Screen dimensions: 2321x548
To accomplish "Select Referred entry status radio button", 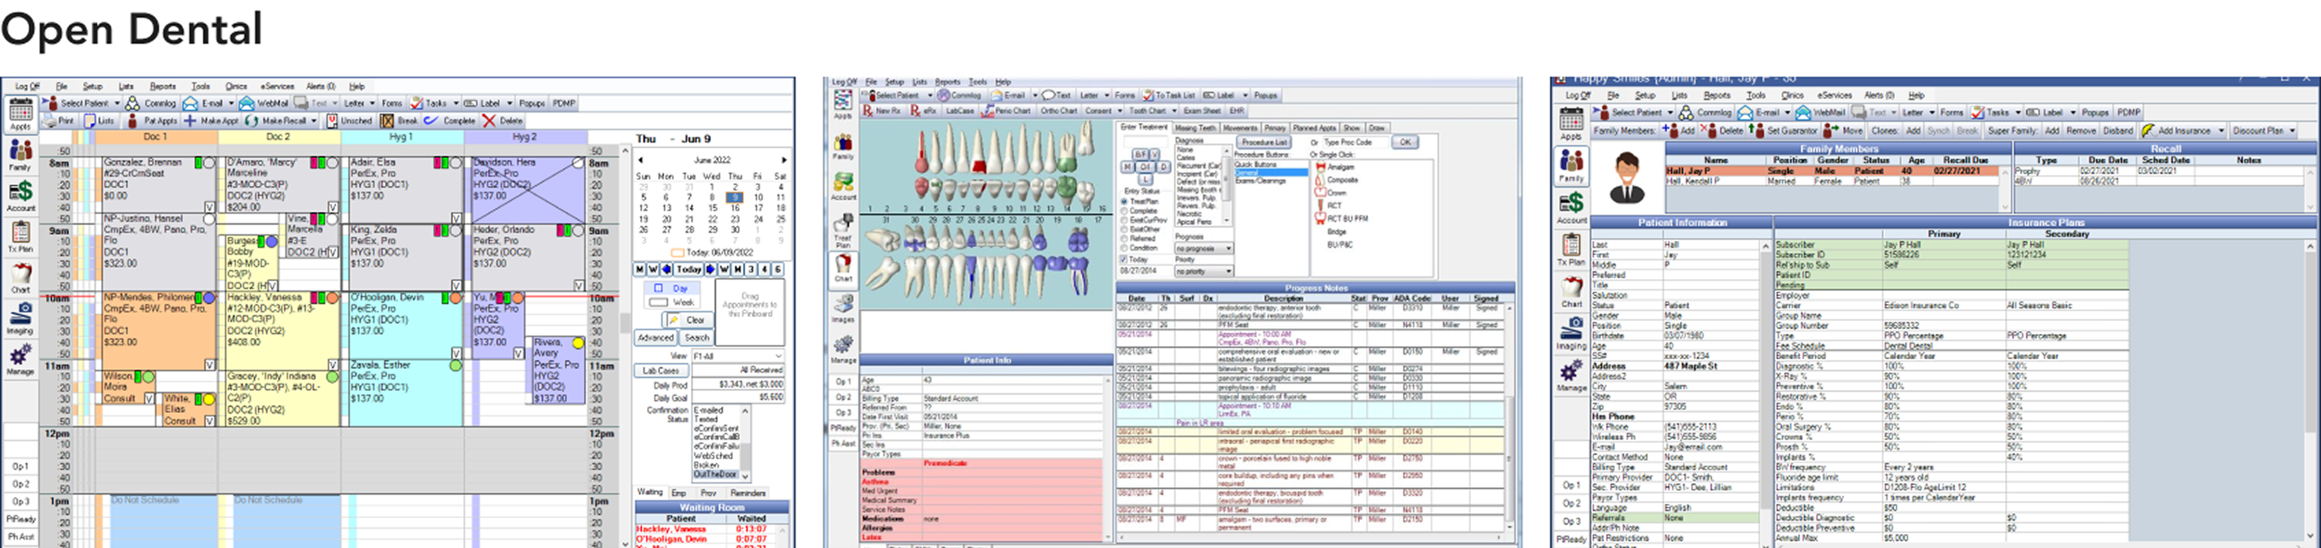I will coord(1124,238).
